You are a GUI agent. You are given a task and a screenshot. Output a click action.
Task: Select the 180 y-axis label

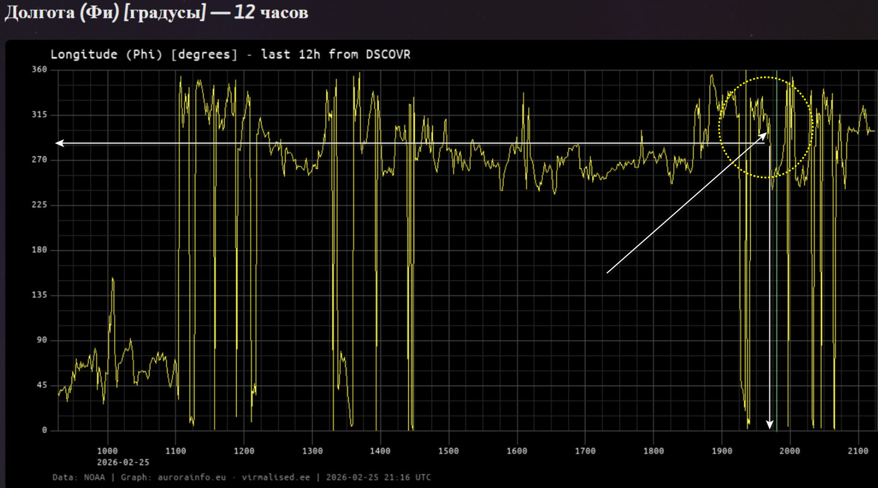coord(39,250)
